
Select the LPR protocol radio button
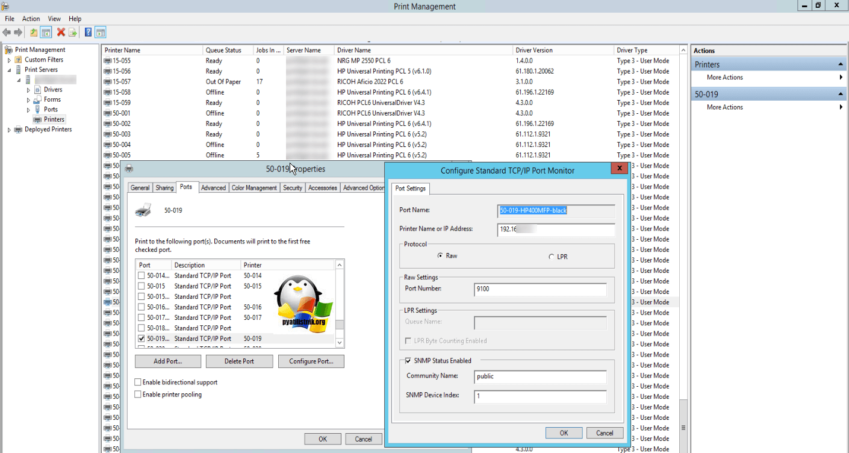point(552,257)
